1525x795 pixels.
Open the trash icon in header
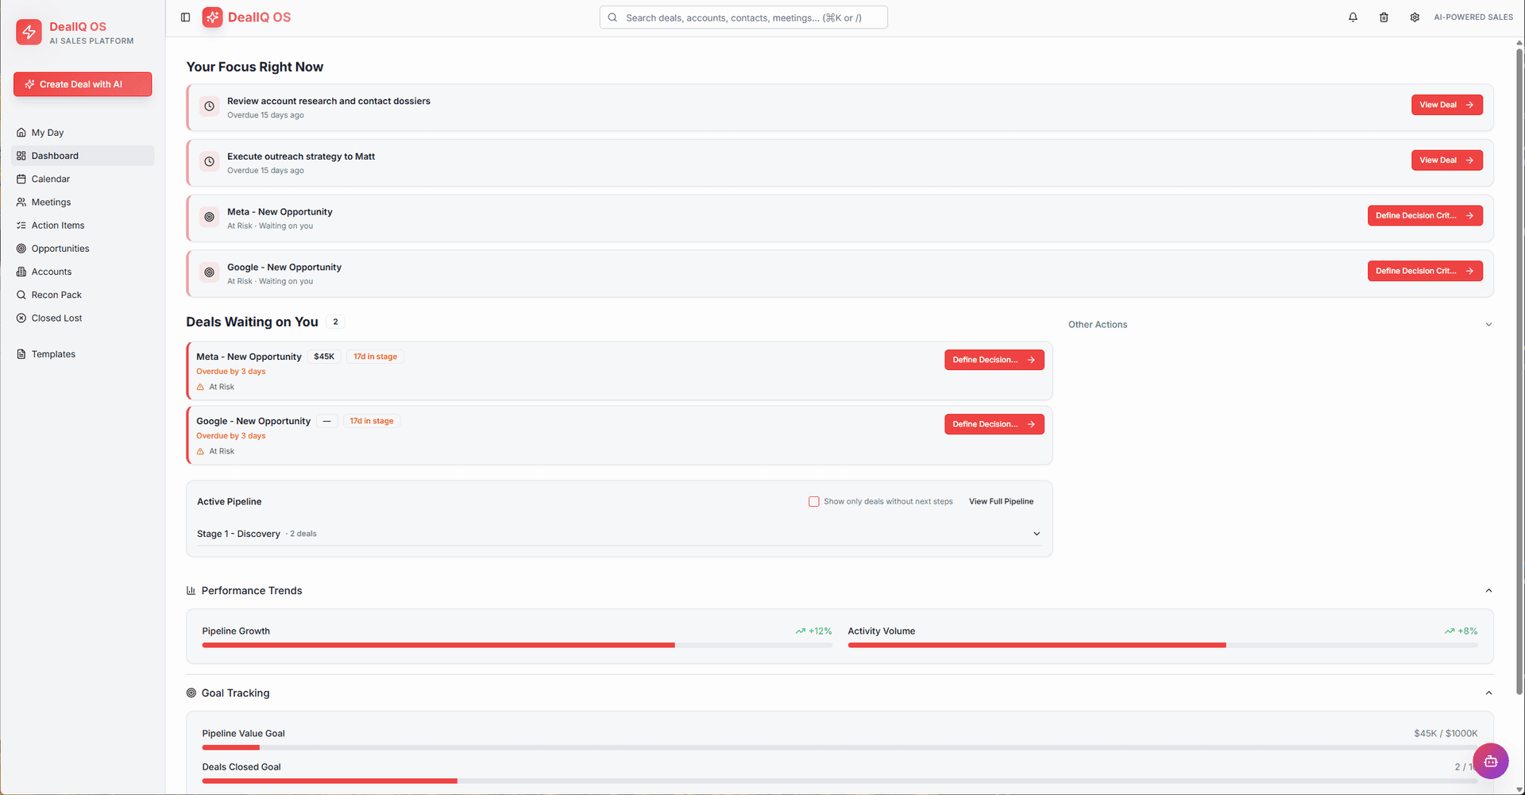(1384, 17)
